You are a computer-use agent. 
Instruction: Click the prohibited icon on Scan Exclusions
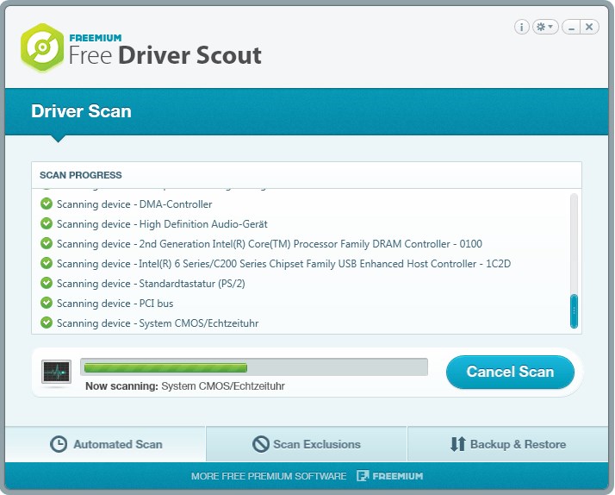pyautogui.click(x=261, y=444)
